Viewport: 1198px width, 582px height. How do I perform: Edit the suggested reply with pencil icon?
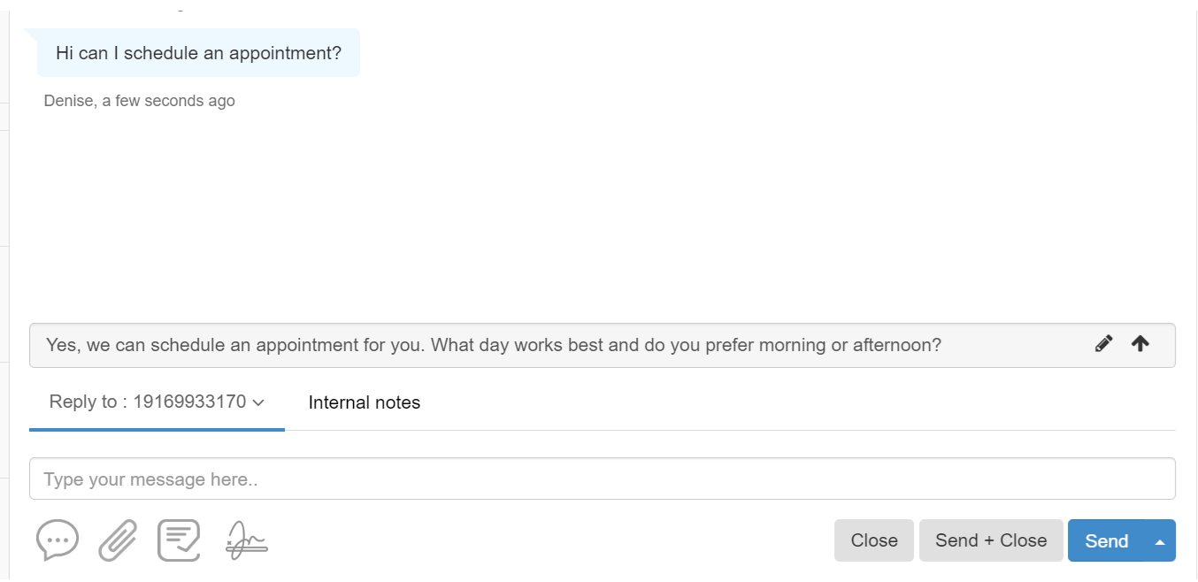(1103, 344)
